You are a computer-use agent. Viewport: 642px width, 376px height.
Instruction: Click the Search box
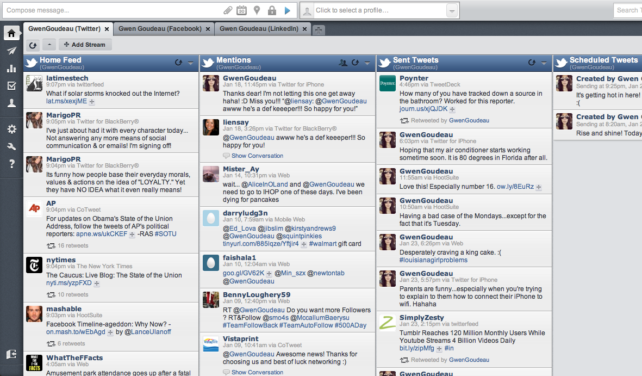(627, 10)
